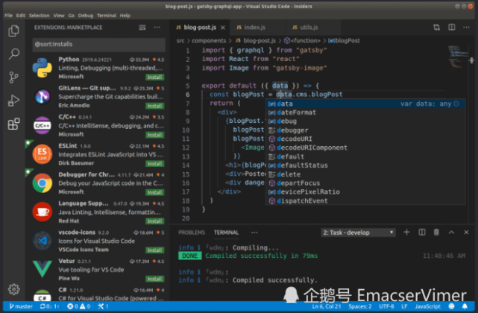Click the editor minimap

click(458, 57)
